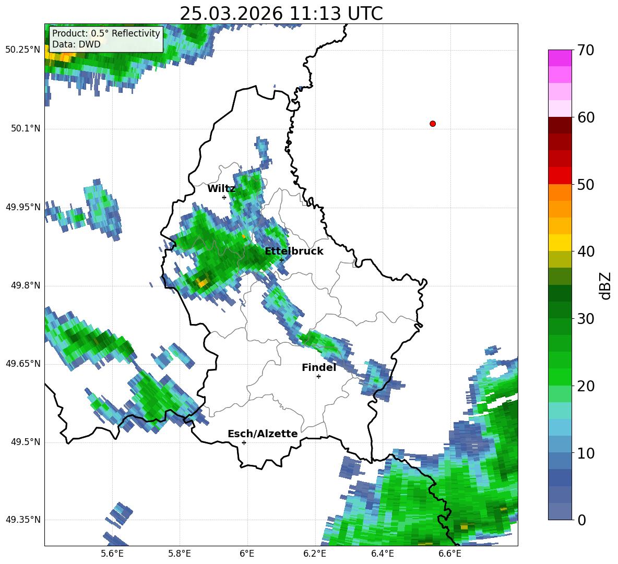Click the Findel station cross marker
Image resolution: width=618 pixels, height=564 pixels.
tap(318, 376)
